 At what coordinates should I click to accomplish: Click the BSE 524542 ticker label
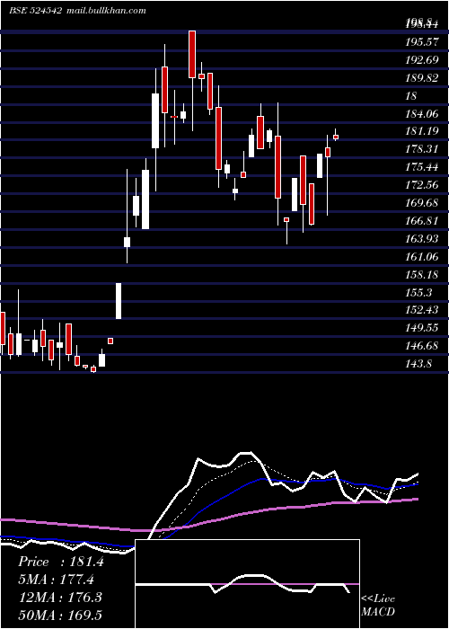point(35,11)
